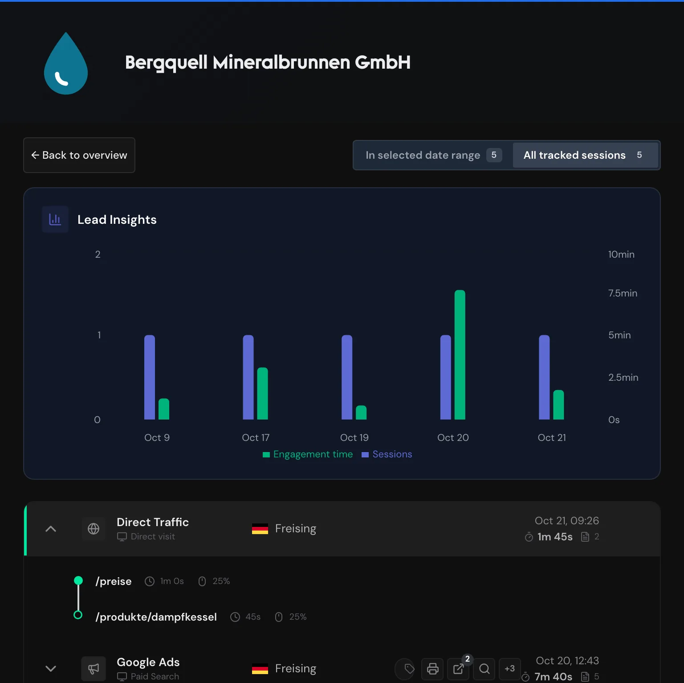684x683 pixels.
Task: Select the All tracked sessions tab
Action: click(585, 155)
